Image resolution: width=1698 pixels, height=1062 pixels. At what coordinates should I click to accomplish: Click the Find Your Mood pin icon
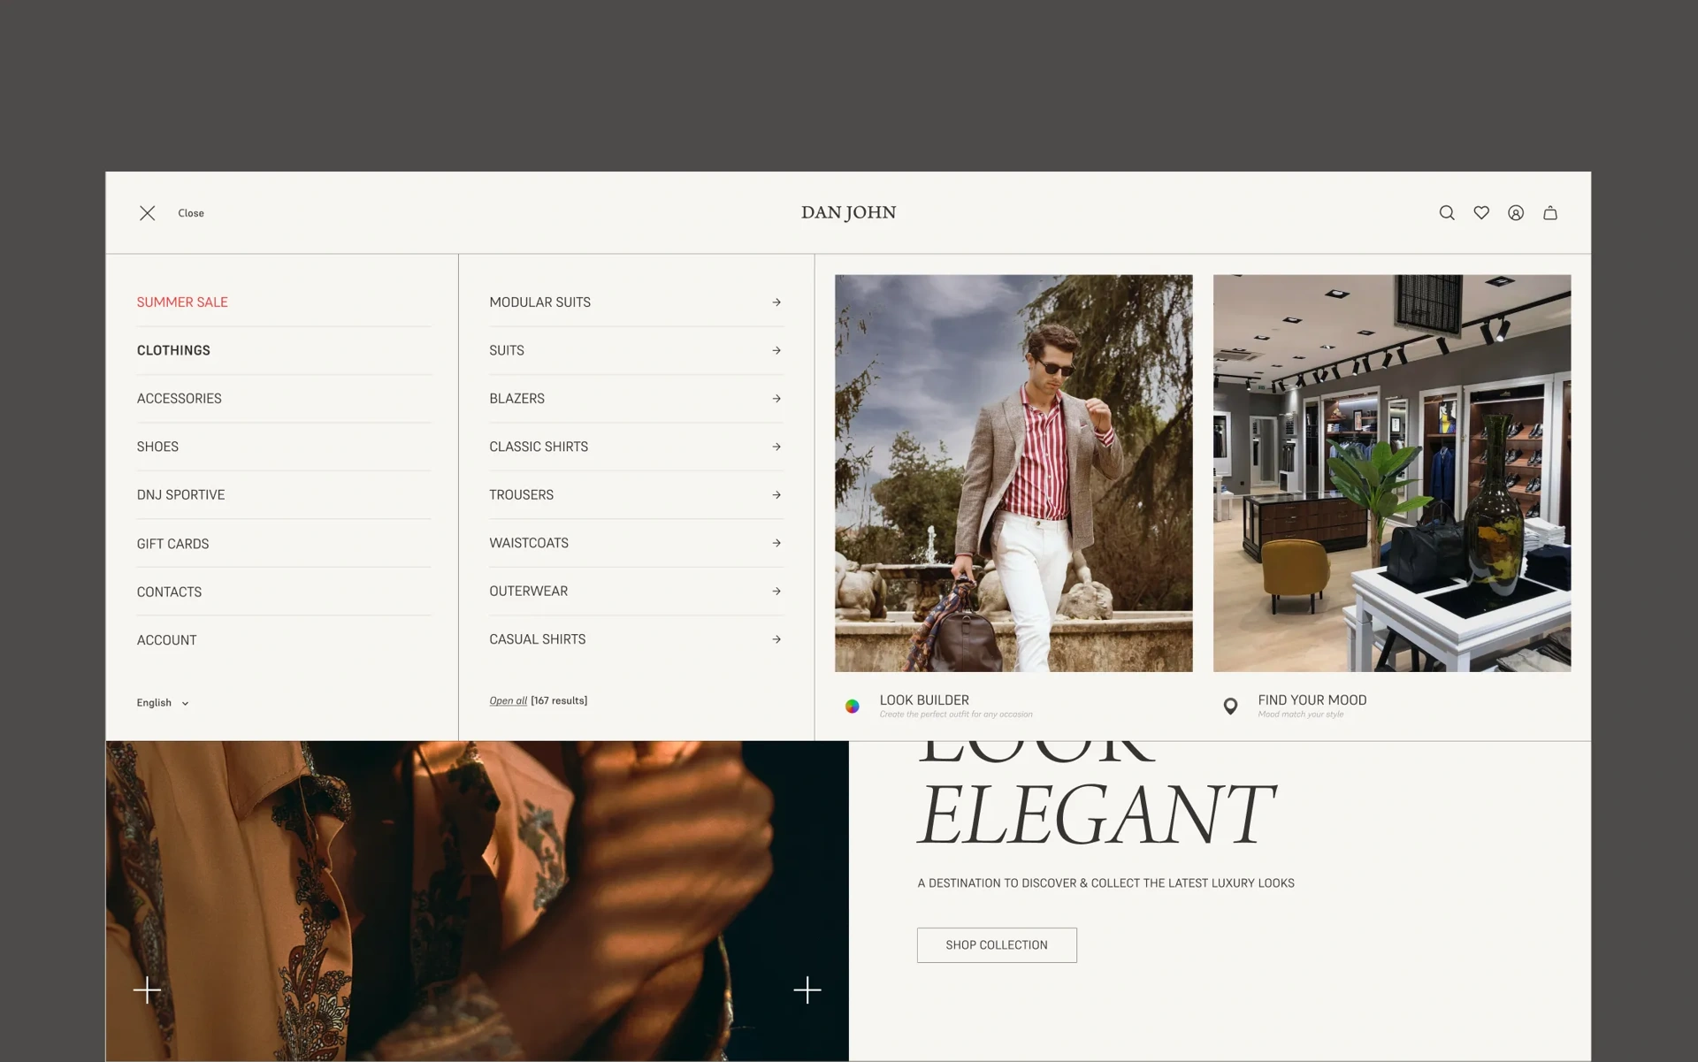pyautogui.click(x=1230, y=707)
